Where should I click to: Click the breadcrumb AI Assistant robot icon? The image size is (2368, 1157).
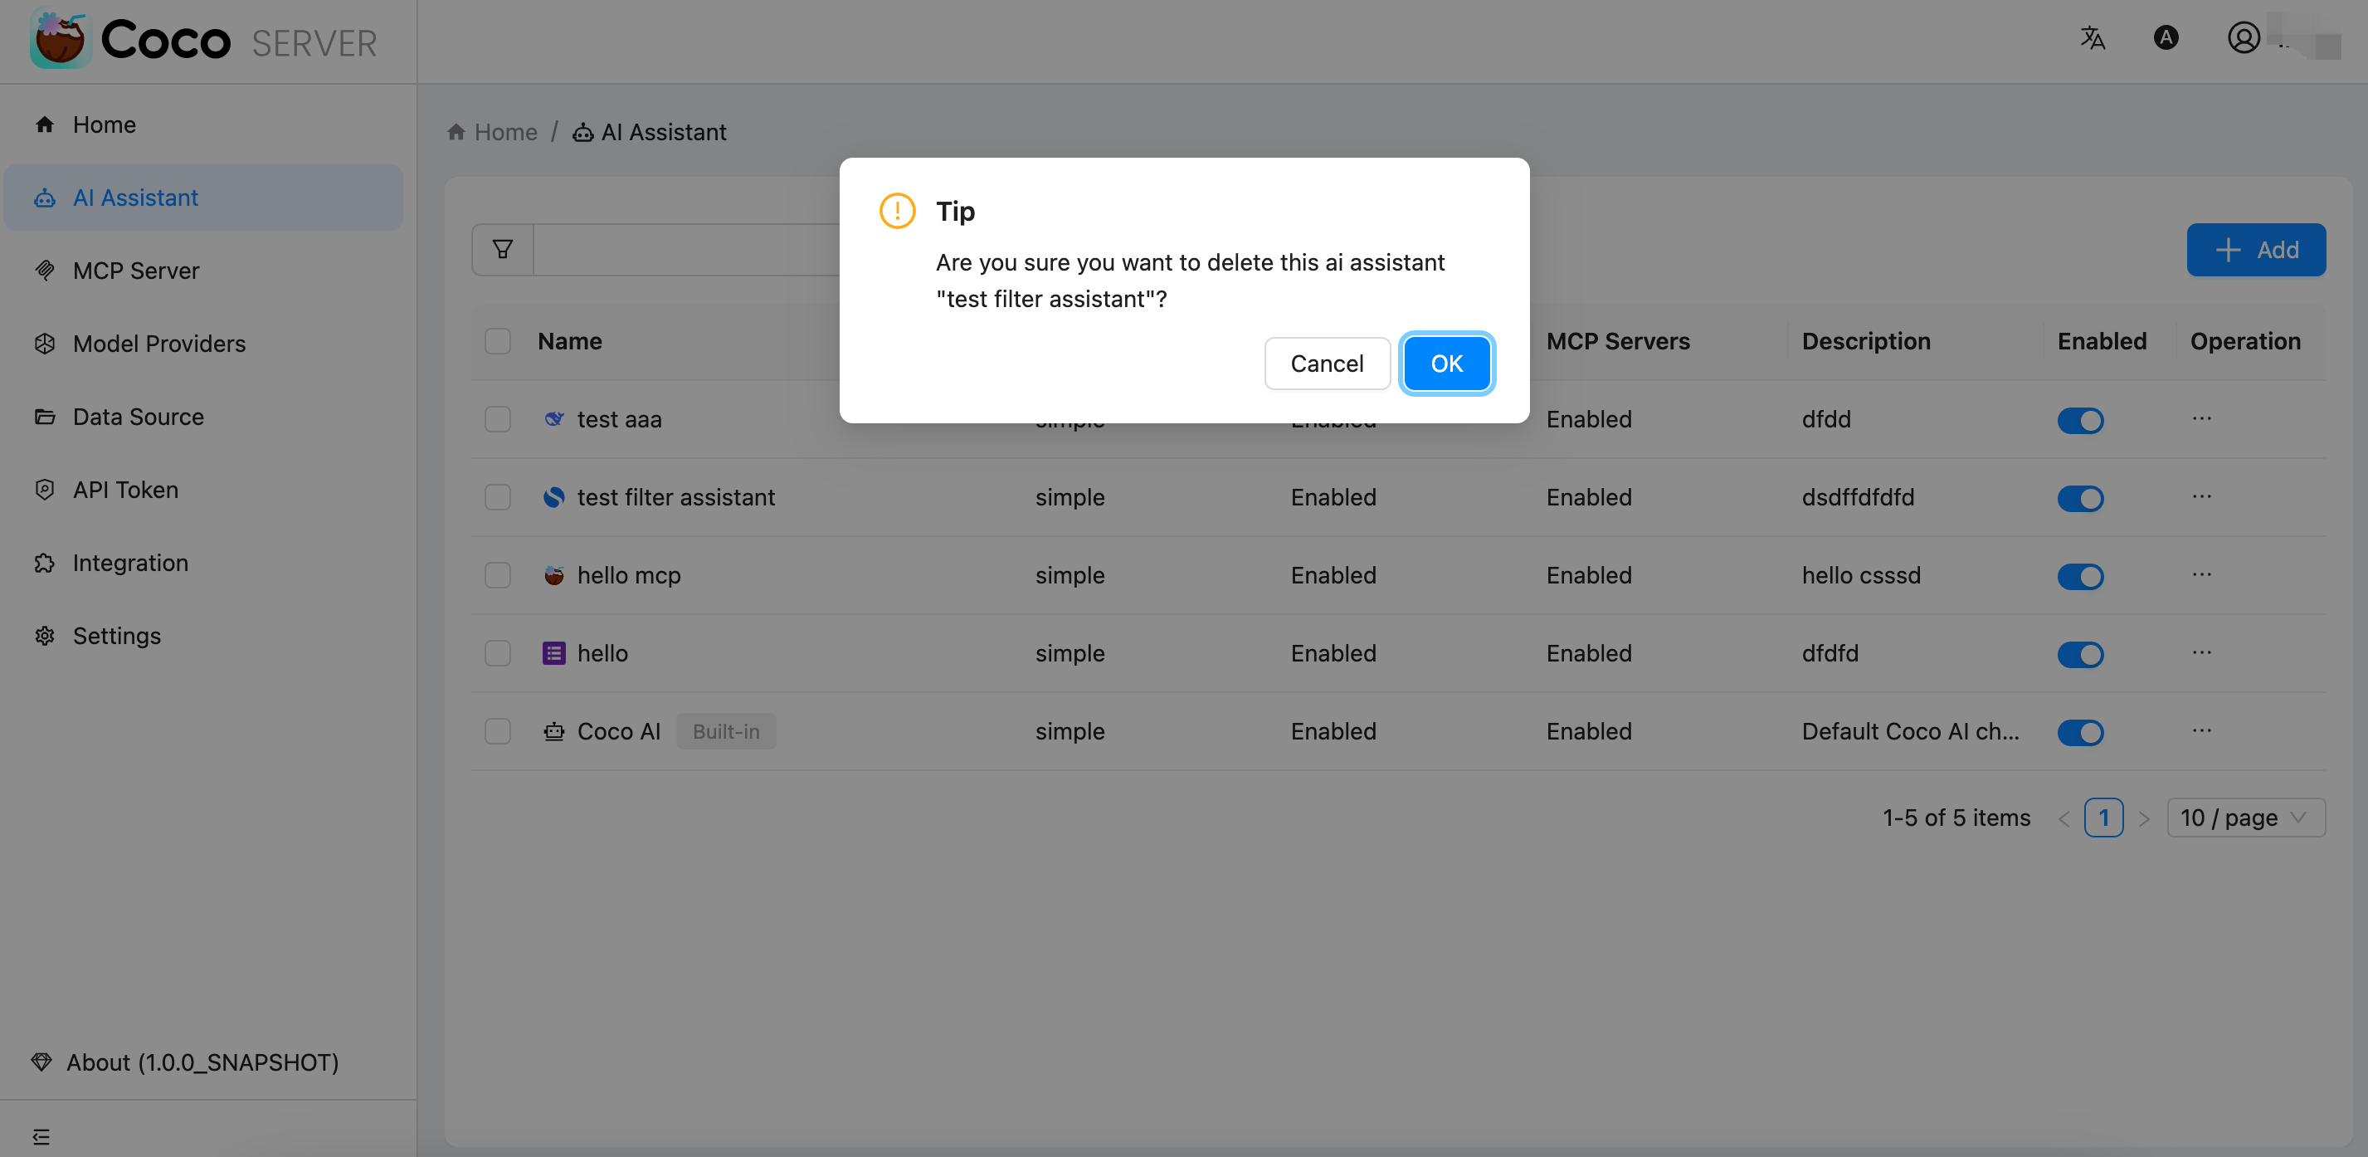coord(582,134)
